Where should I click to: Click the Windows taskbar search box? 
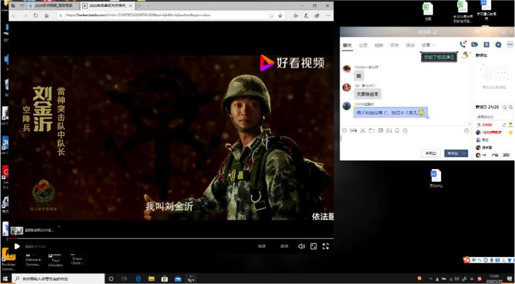(58, 279)
